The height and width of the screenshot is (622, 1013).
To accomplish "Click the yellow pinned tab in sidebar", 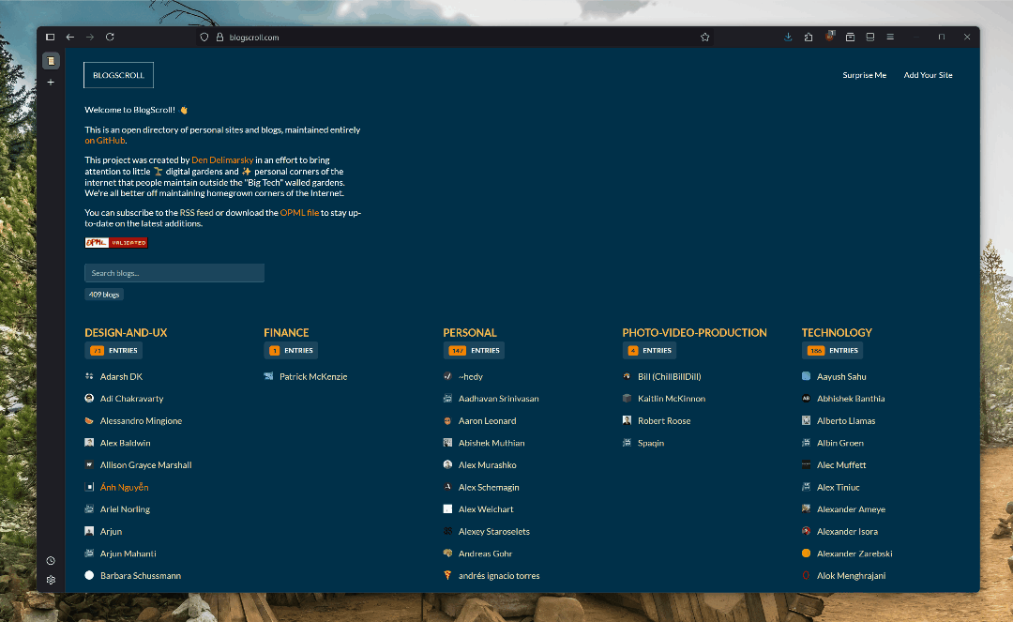I will pos(51,61).
